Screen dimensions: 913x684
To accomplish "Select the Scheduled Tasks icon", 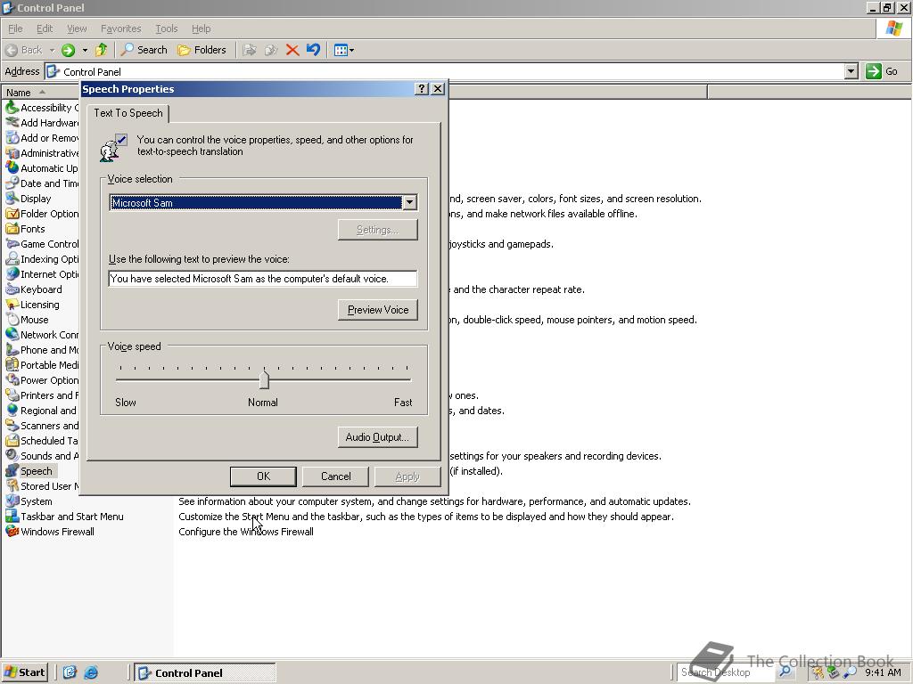I will pyautogui.click(x=12, y=440).
